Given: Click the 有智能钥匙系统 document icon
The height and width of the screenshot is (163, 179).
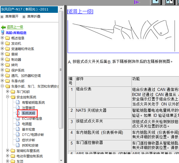Looking at the screenshot, I should click(x=18, y=102).
